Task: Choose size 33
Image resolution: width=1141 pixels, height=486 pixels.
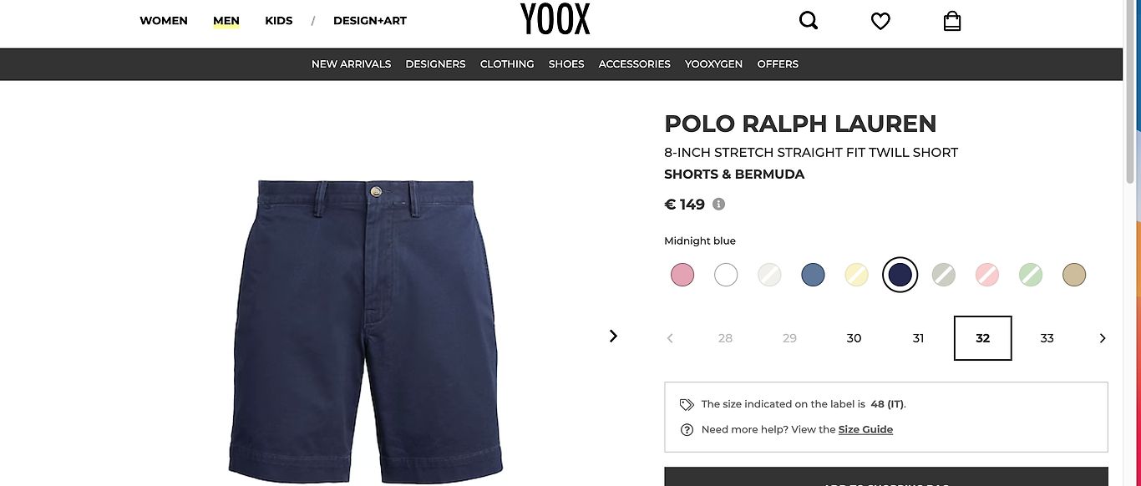Action: click(x=1047, y=338)
